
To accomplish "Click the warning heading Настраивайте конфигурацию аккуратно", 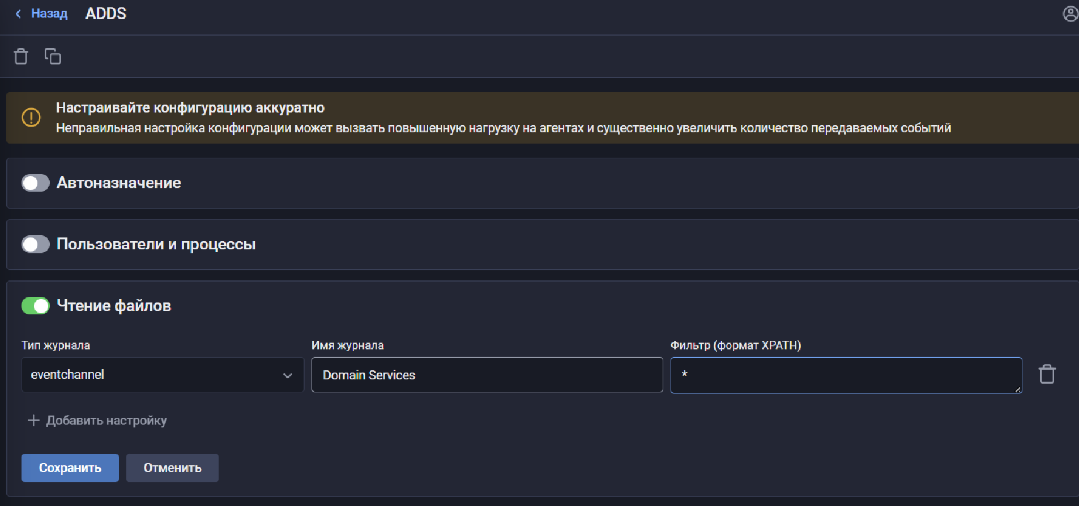I will (190, 108).
